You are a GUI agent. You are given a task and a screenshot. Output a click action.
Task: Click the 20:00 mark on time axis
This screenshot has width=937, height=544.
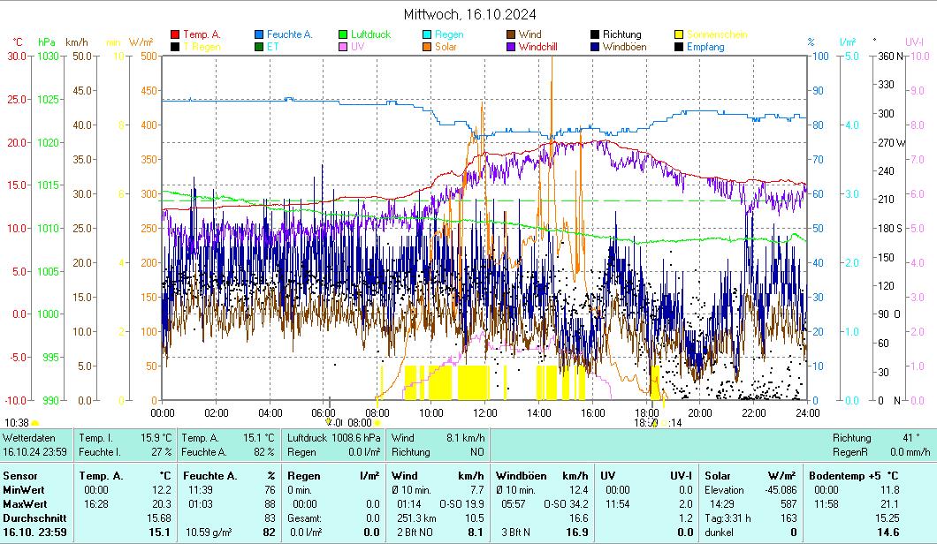point(700,412)
